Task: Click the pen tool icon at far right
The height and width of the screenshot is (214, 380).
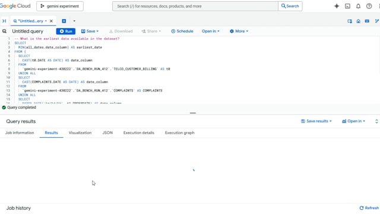Action: point(377,21)
